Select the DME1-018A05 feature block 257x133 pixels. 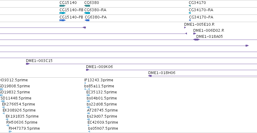(x=196, y=40)
